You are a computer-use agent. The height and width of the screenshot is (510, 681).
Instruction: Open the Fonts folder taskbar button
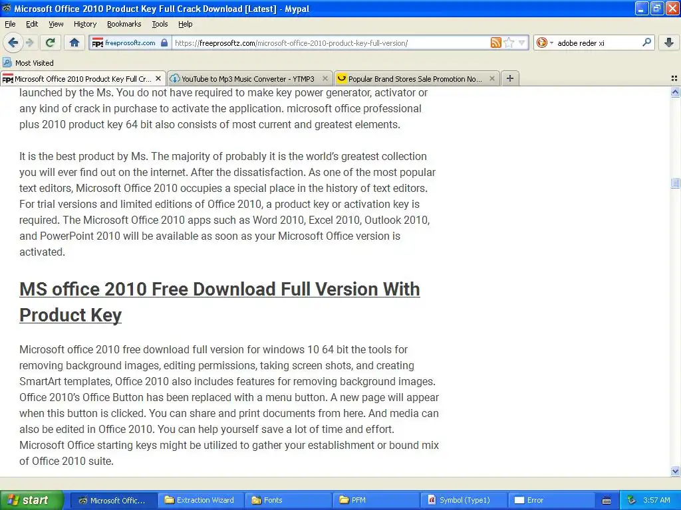point(287,500)
